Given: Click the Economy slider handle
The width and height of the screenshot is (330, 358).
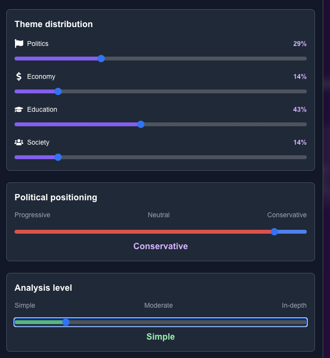Looking at the screenshot, I should [x=58, y=91].
